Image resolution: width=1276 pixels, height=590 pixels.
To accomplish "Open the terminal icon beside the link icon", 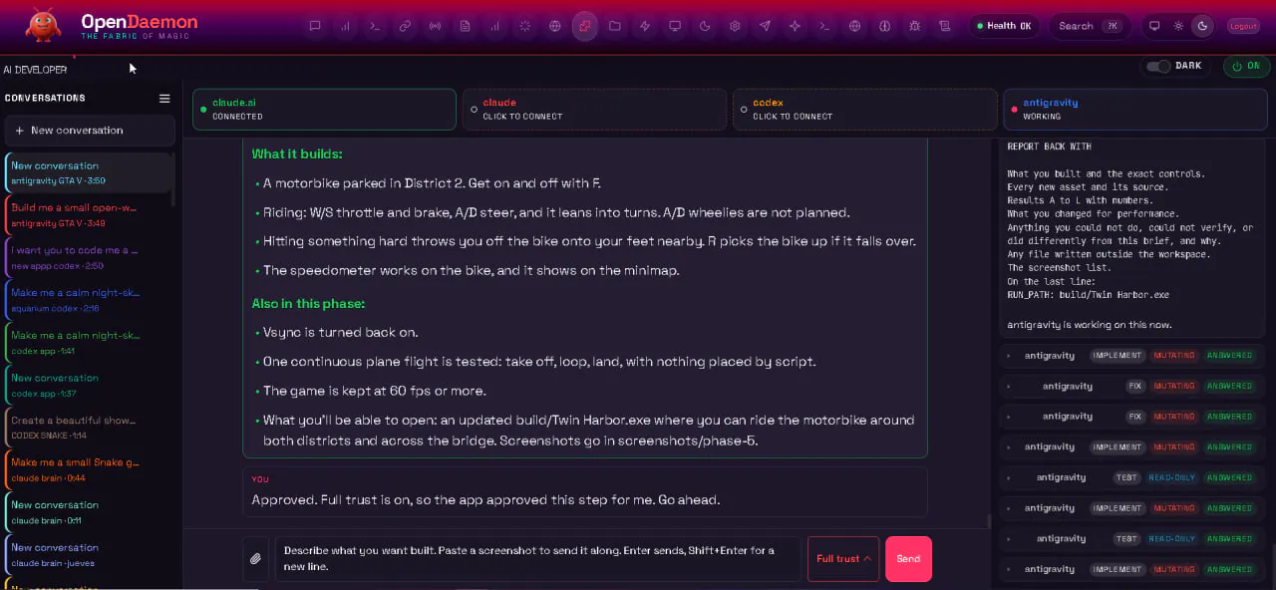I will (375, 26).
